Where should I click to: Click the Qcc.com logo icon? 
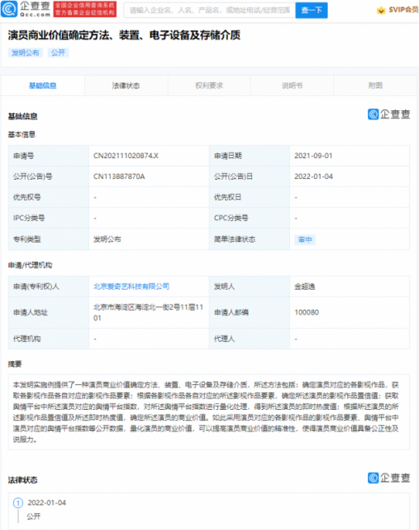tap(9, 9)
